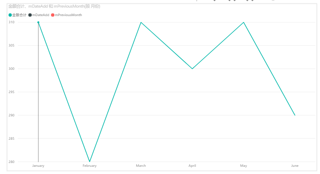Select the mPreviousMonth legend label
Screen dimensions: 320x174
[x=68, y=15]
